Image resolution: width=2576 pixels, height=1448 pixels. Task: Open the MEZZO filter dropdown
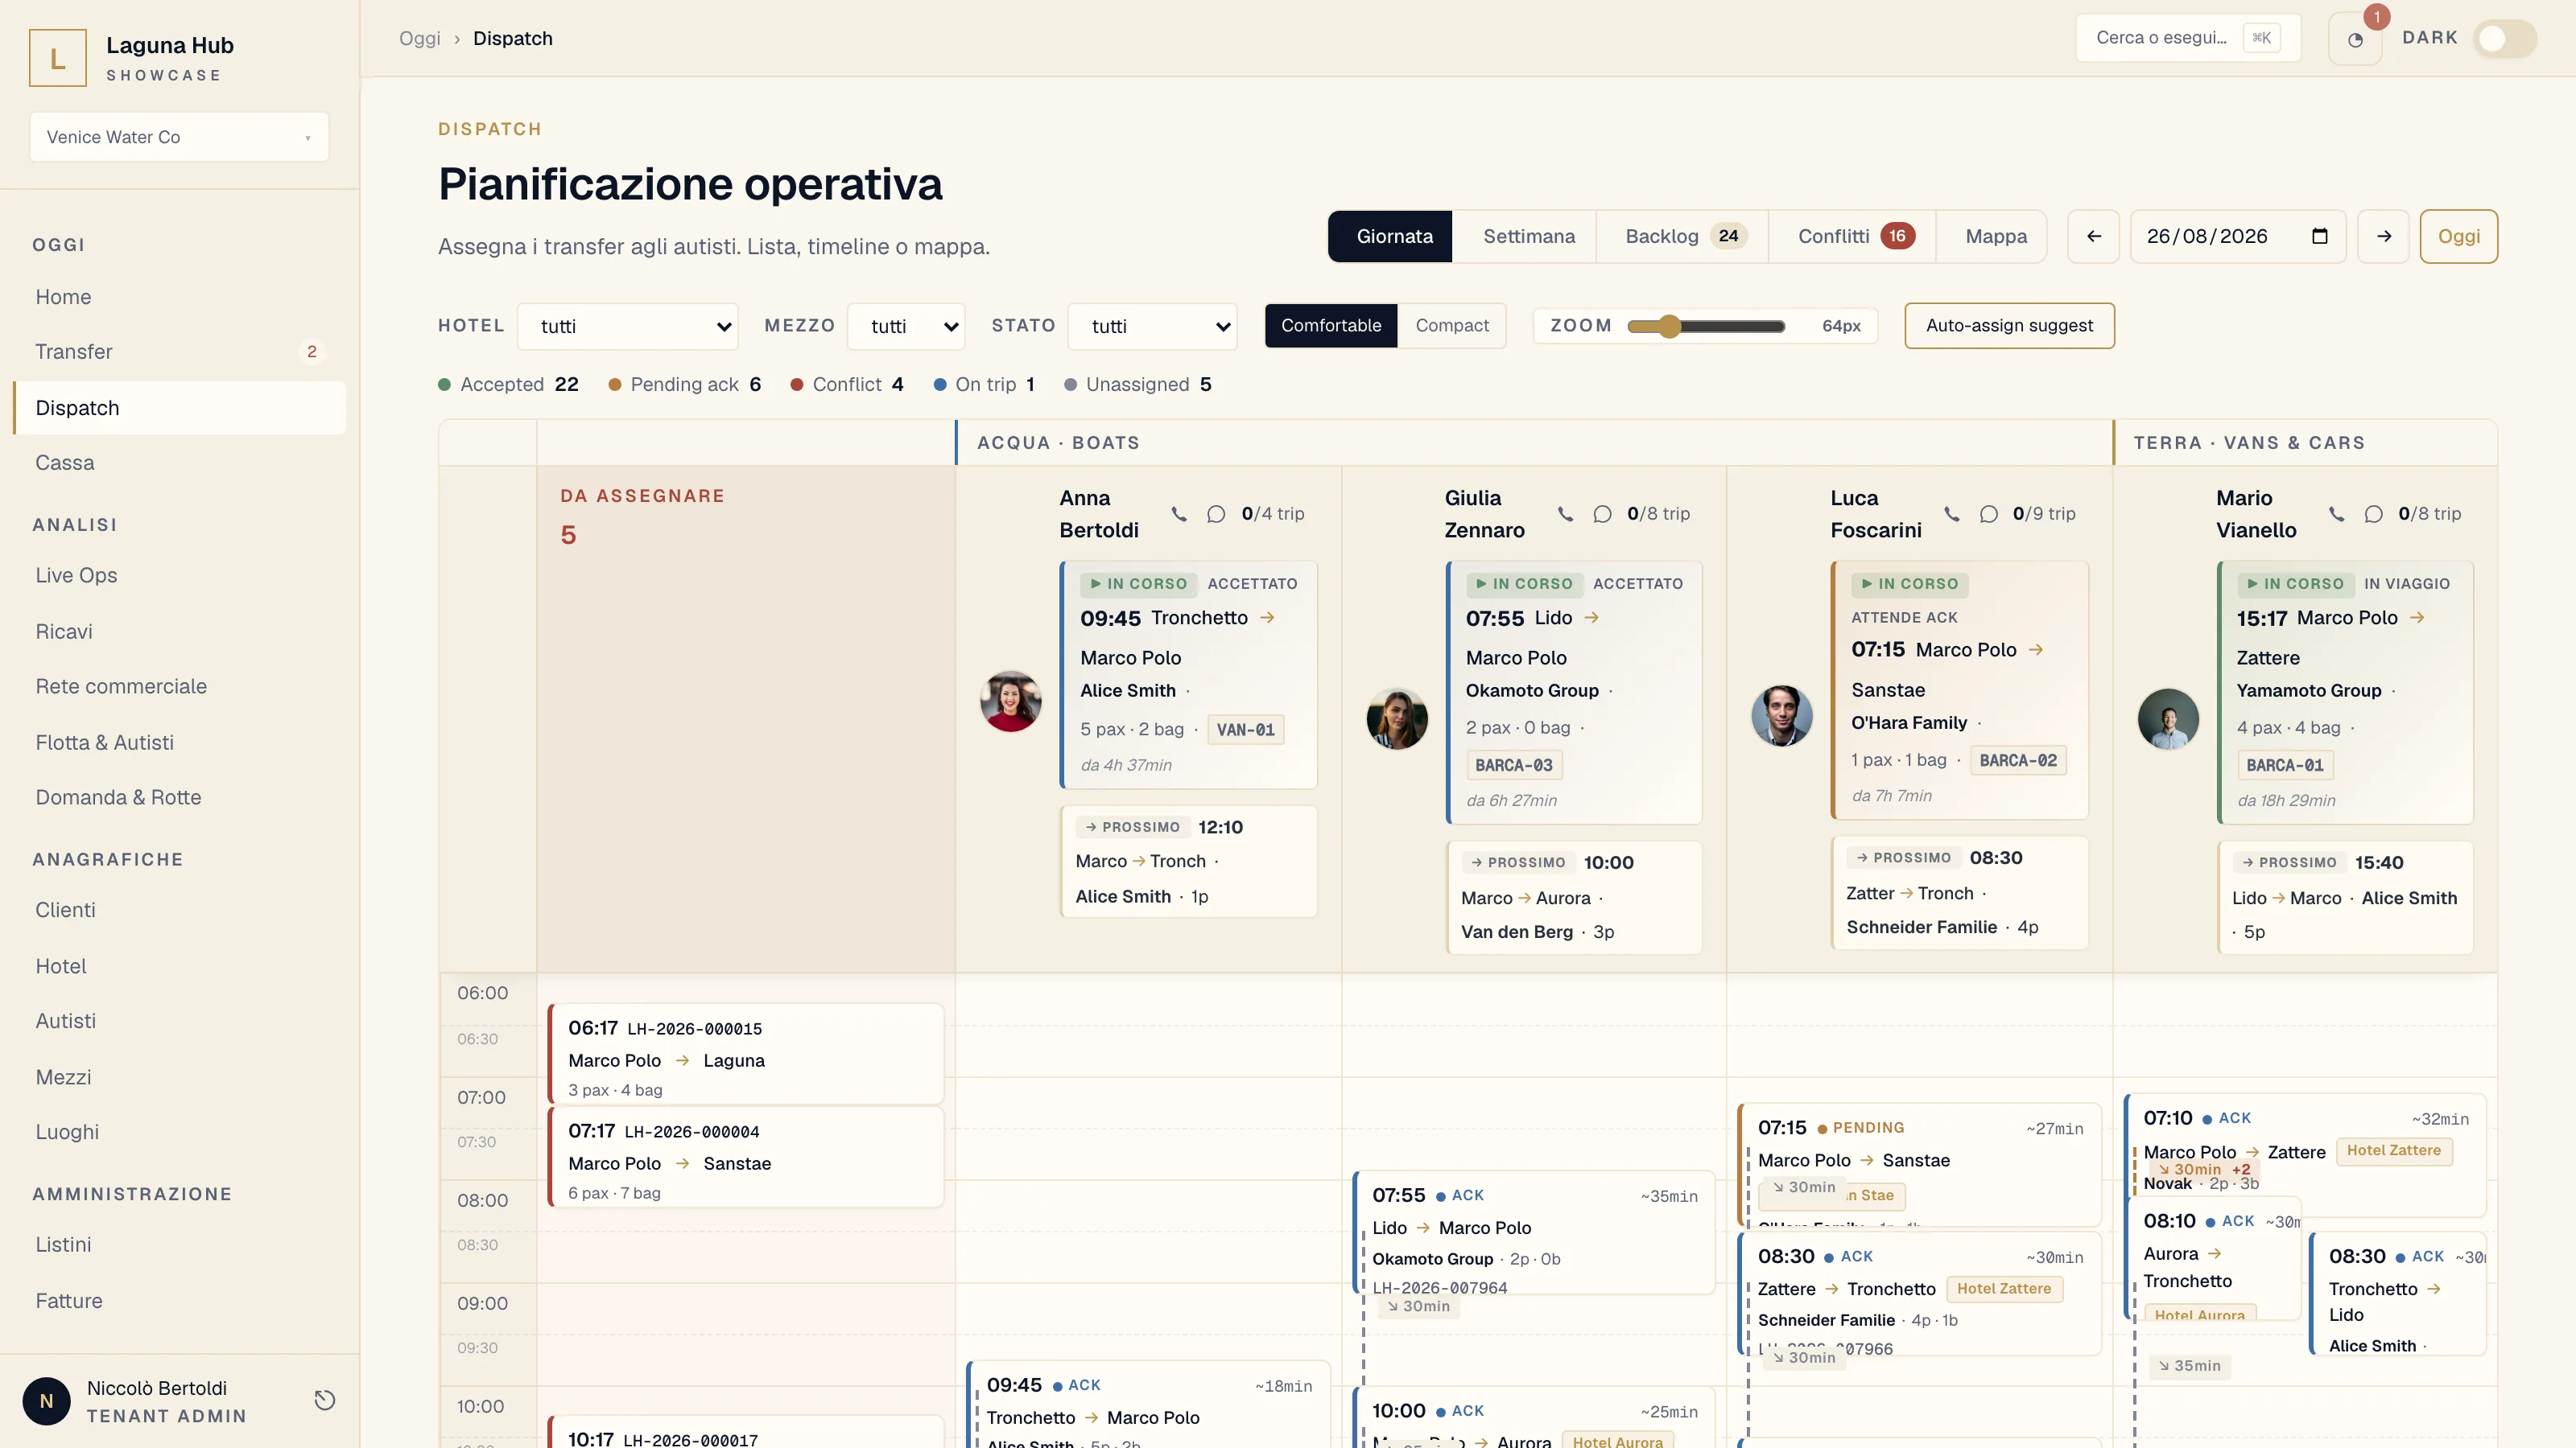tap(906, 326)
